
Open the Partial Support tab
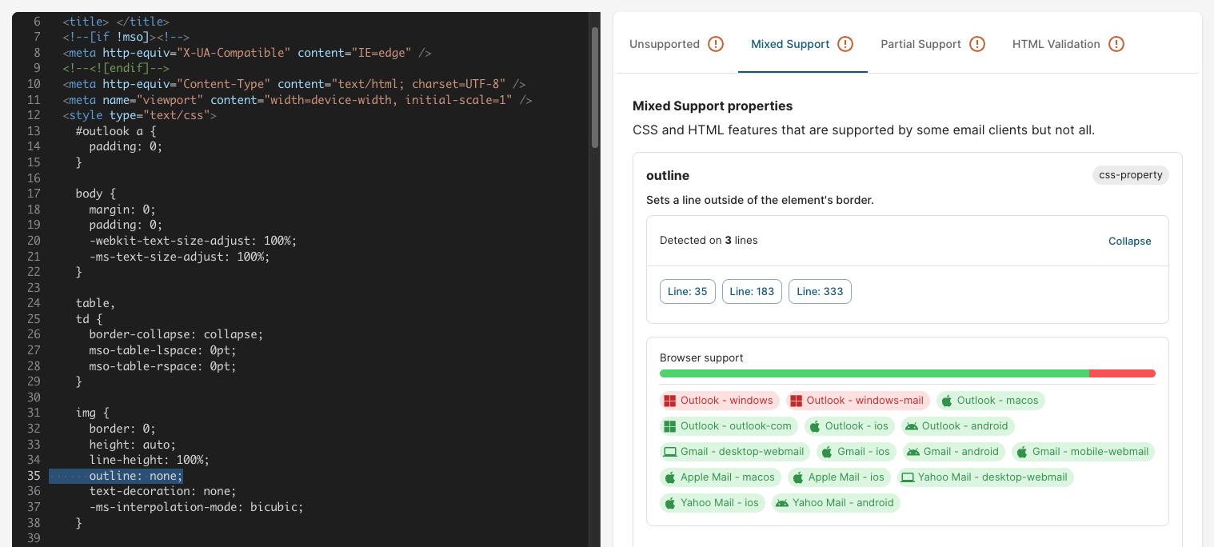(x=932, y=44)
